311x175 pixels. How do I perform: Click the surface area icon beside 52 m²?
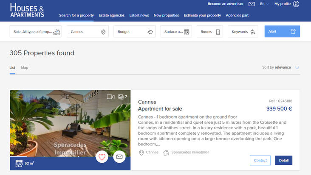[x=19, y=164]
